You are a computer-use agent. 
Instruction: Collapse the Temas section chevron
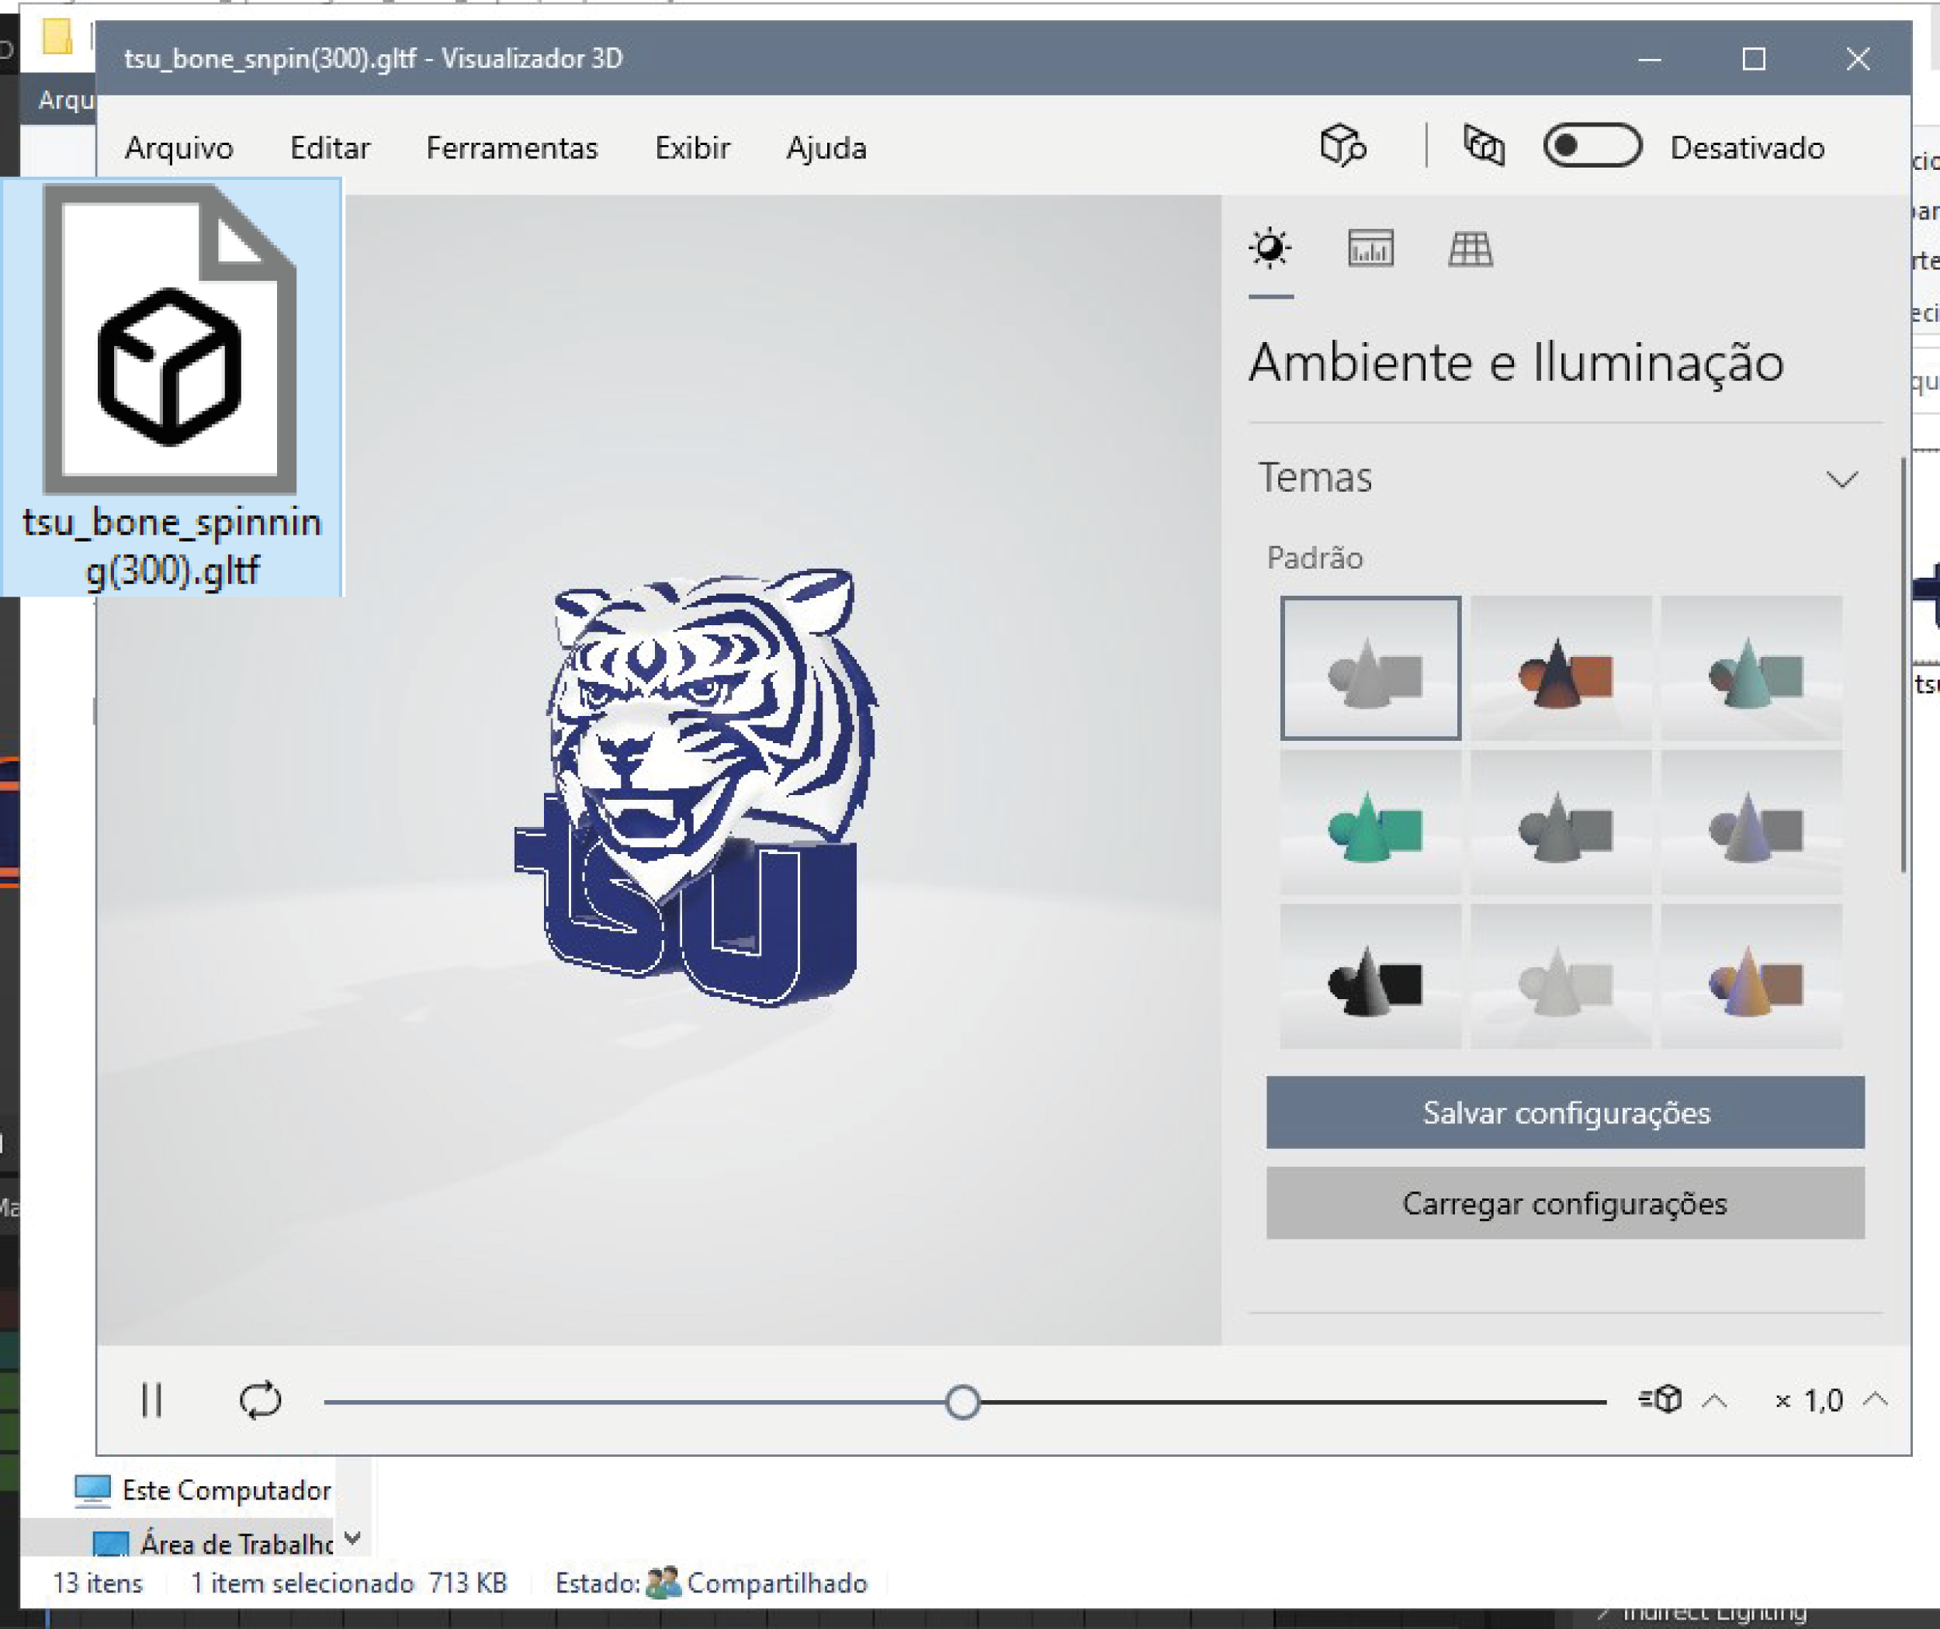(x=1841, y=479)
